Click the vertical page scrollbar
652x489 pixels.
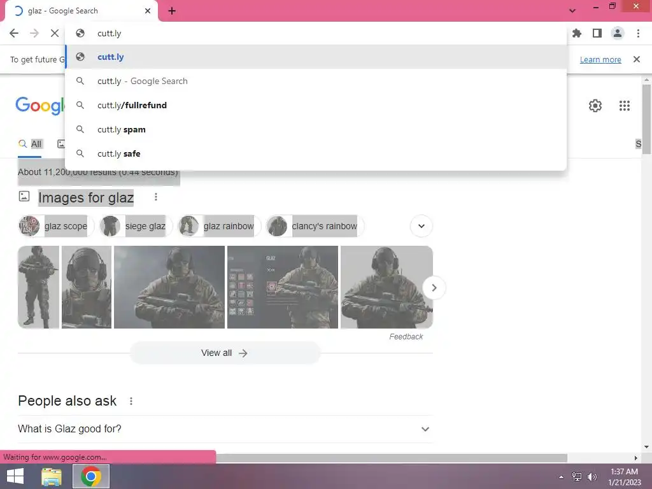point(646,119)
